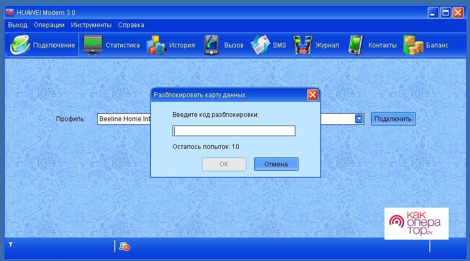The image size is (470, 261).
Task: Maximize the HUAWEI Modem window
Action: (446, 13)
